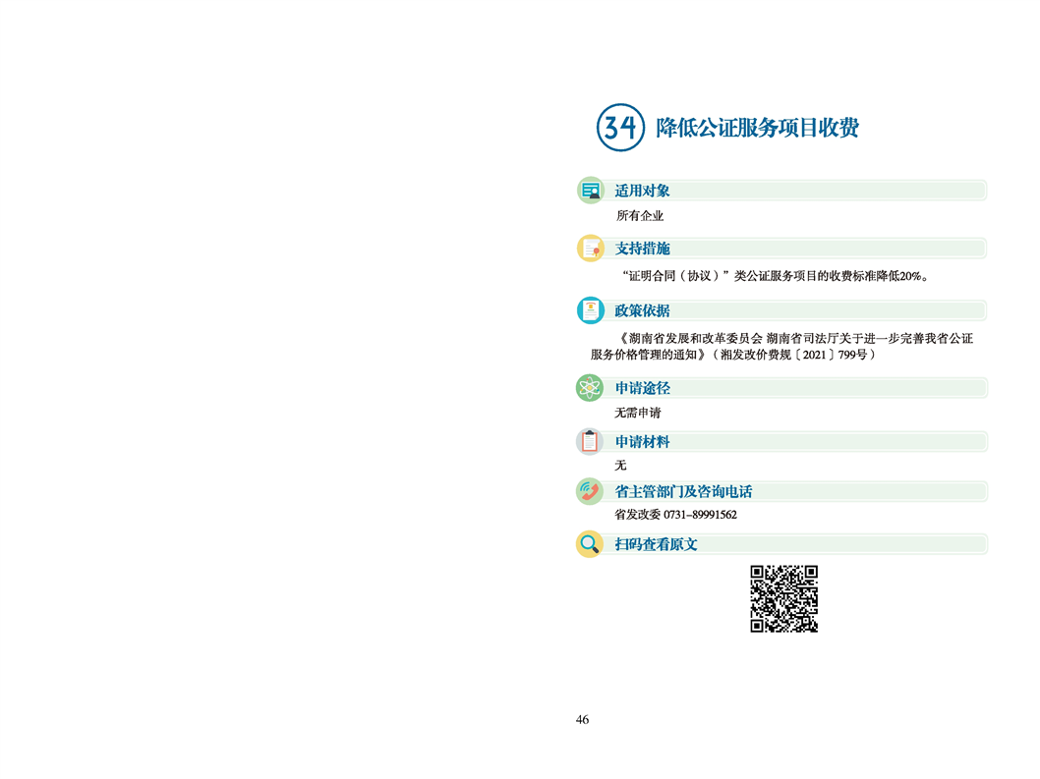Click the page number 46

582,719
